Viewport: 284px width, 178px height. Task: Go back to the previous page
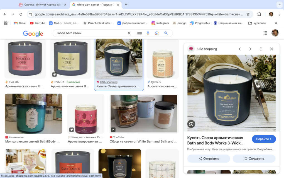click(x=5, y=14)
